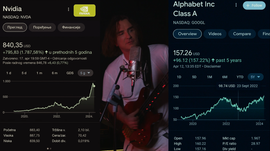The image size is (270, 151).
Task: Click the Nvidia chart end point marker
Action: pos(94,86)
